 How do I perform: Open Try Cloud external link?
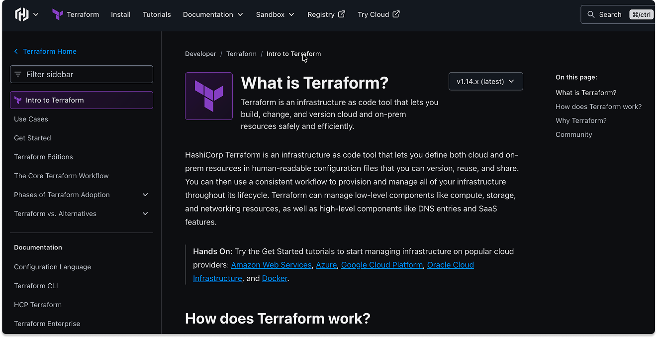tap(378, 14)
